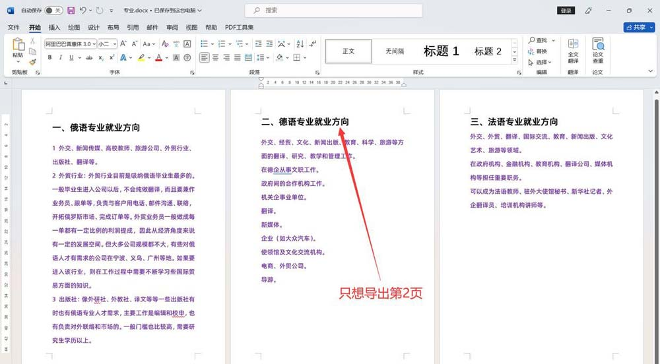The height and width of the screenshot is (364, 660).
Task: Apply strikethrough (abc) formatting
Action: [89, 57]
